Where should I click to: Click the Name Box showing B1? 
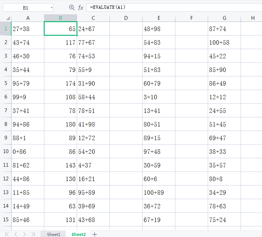(28, 8)
